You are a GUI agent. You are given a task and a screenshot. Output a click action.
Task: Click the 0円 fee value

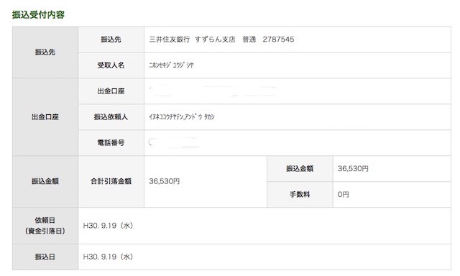[x=344, y=195]
